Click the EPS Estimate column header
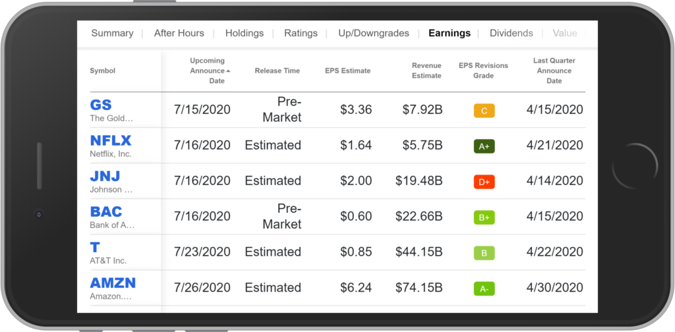The width and height of the screenshot is (675, 332). [x=347, y=71]
